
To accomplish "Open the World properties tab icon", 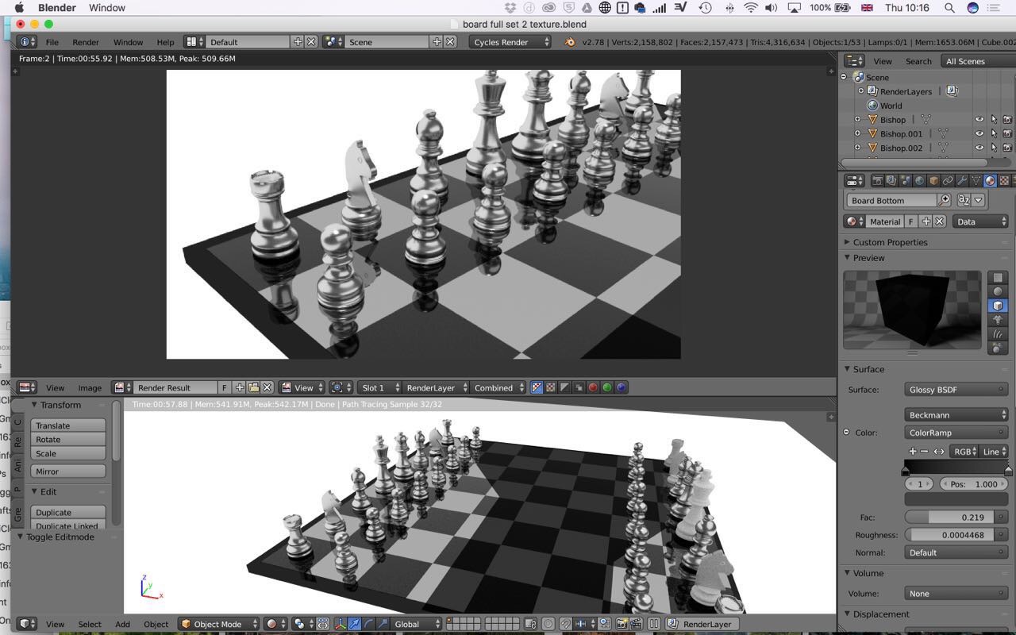I will click(x=919, y=181).
